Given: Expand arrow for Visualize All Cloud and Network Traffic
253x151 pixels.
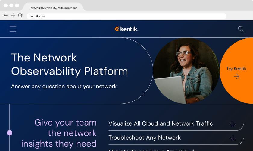Looking at the screenshot, I should pos(233,124).
